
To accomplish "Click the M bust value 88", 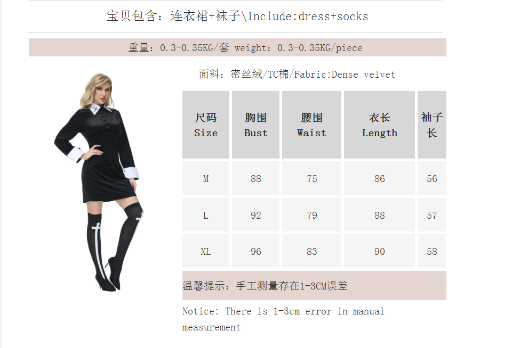I will tap(255, 179).
